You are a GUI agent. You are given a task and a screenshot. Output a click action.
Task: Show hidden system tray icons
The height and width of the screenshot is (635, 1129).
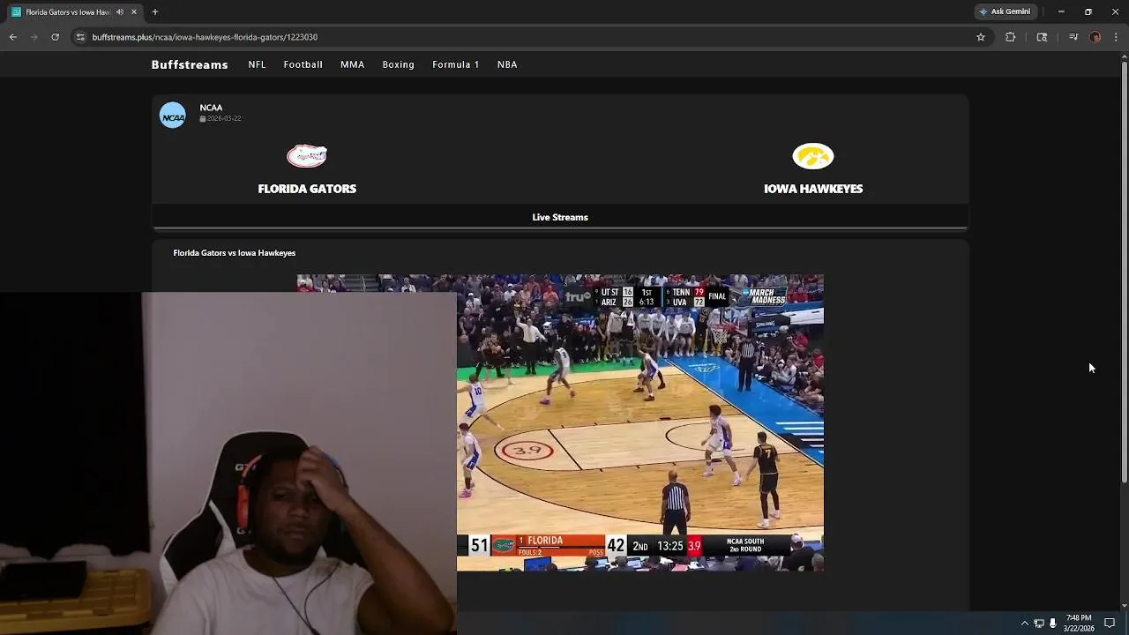point(1024,623)
